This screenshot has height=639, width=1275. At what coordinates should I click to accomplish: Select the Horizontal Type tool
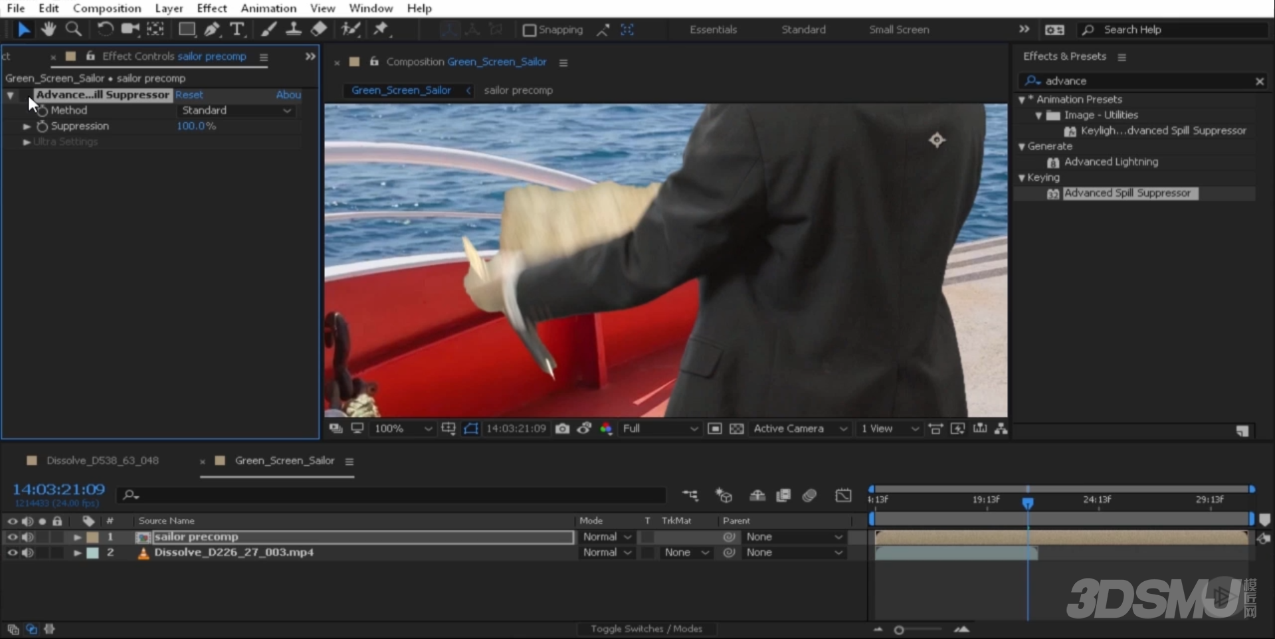pos(237,29)
